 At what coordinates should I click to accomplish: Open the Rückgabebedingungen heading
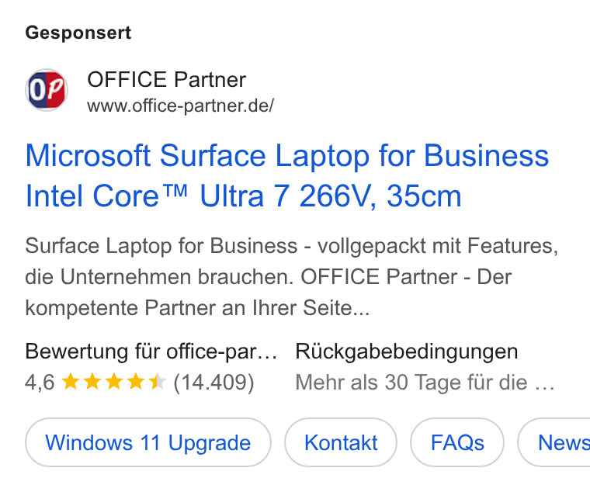pos(407,352)
